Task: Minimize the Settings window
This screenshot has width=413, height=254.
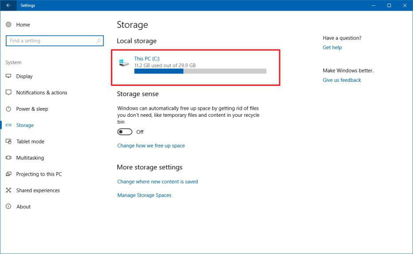Action: coord(373,5)
